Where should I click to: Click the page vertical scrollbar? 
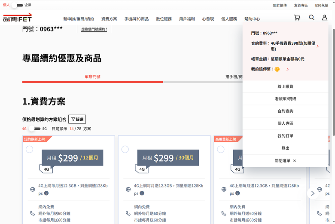click(x=334, y=82)
